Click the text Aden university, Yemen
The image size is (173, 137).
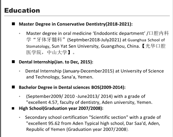[x=127, y=102]
